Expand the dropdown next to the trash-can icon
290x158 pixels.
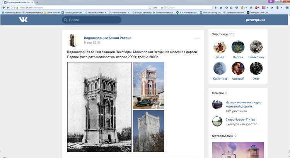[281, 8]
